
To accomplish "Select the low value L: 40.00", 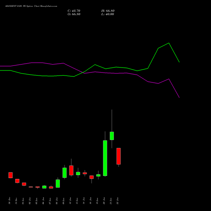I will [108, 14].
